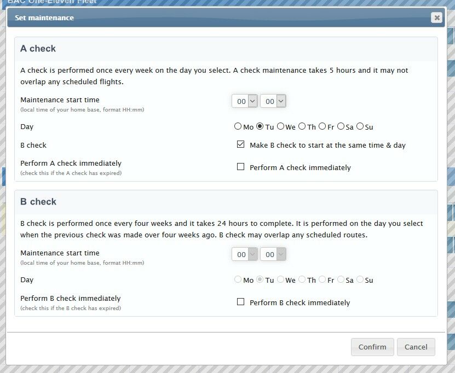The width and height of the screenshot is (455, 373).
Task: Open A check start minute dropdown
Action: point(273,101)
